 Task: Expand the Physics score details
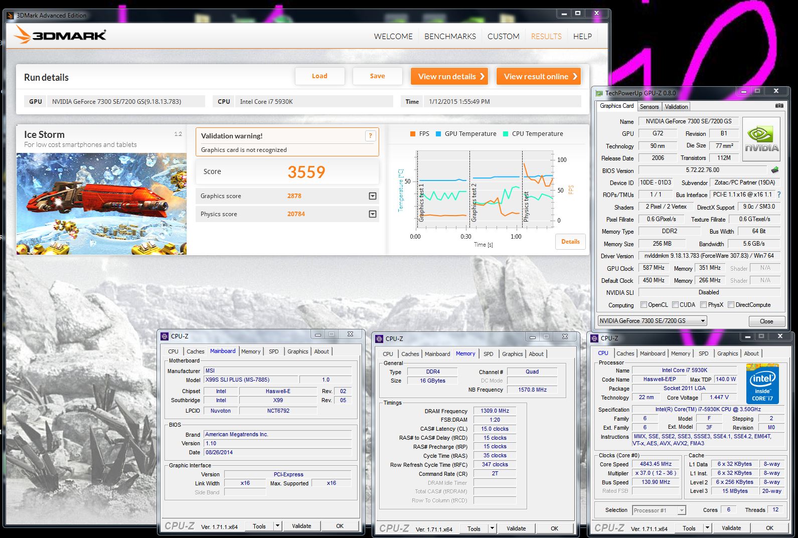coord(373,214)
